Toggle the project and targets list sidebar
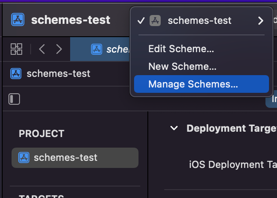The image size is (277, 198). pyautogui.click(x=14, y=99)
